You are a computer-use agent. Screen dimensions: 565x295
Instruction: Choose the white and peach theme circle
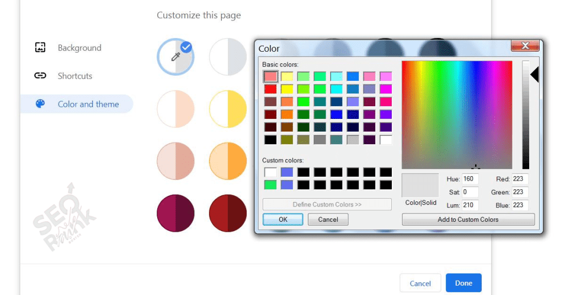click(x=175, y=109)
